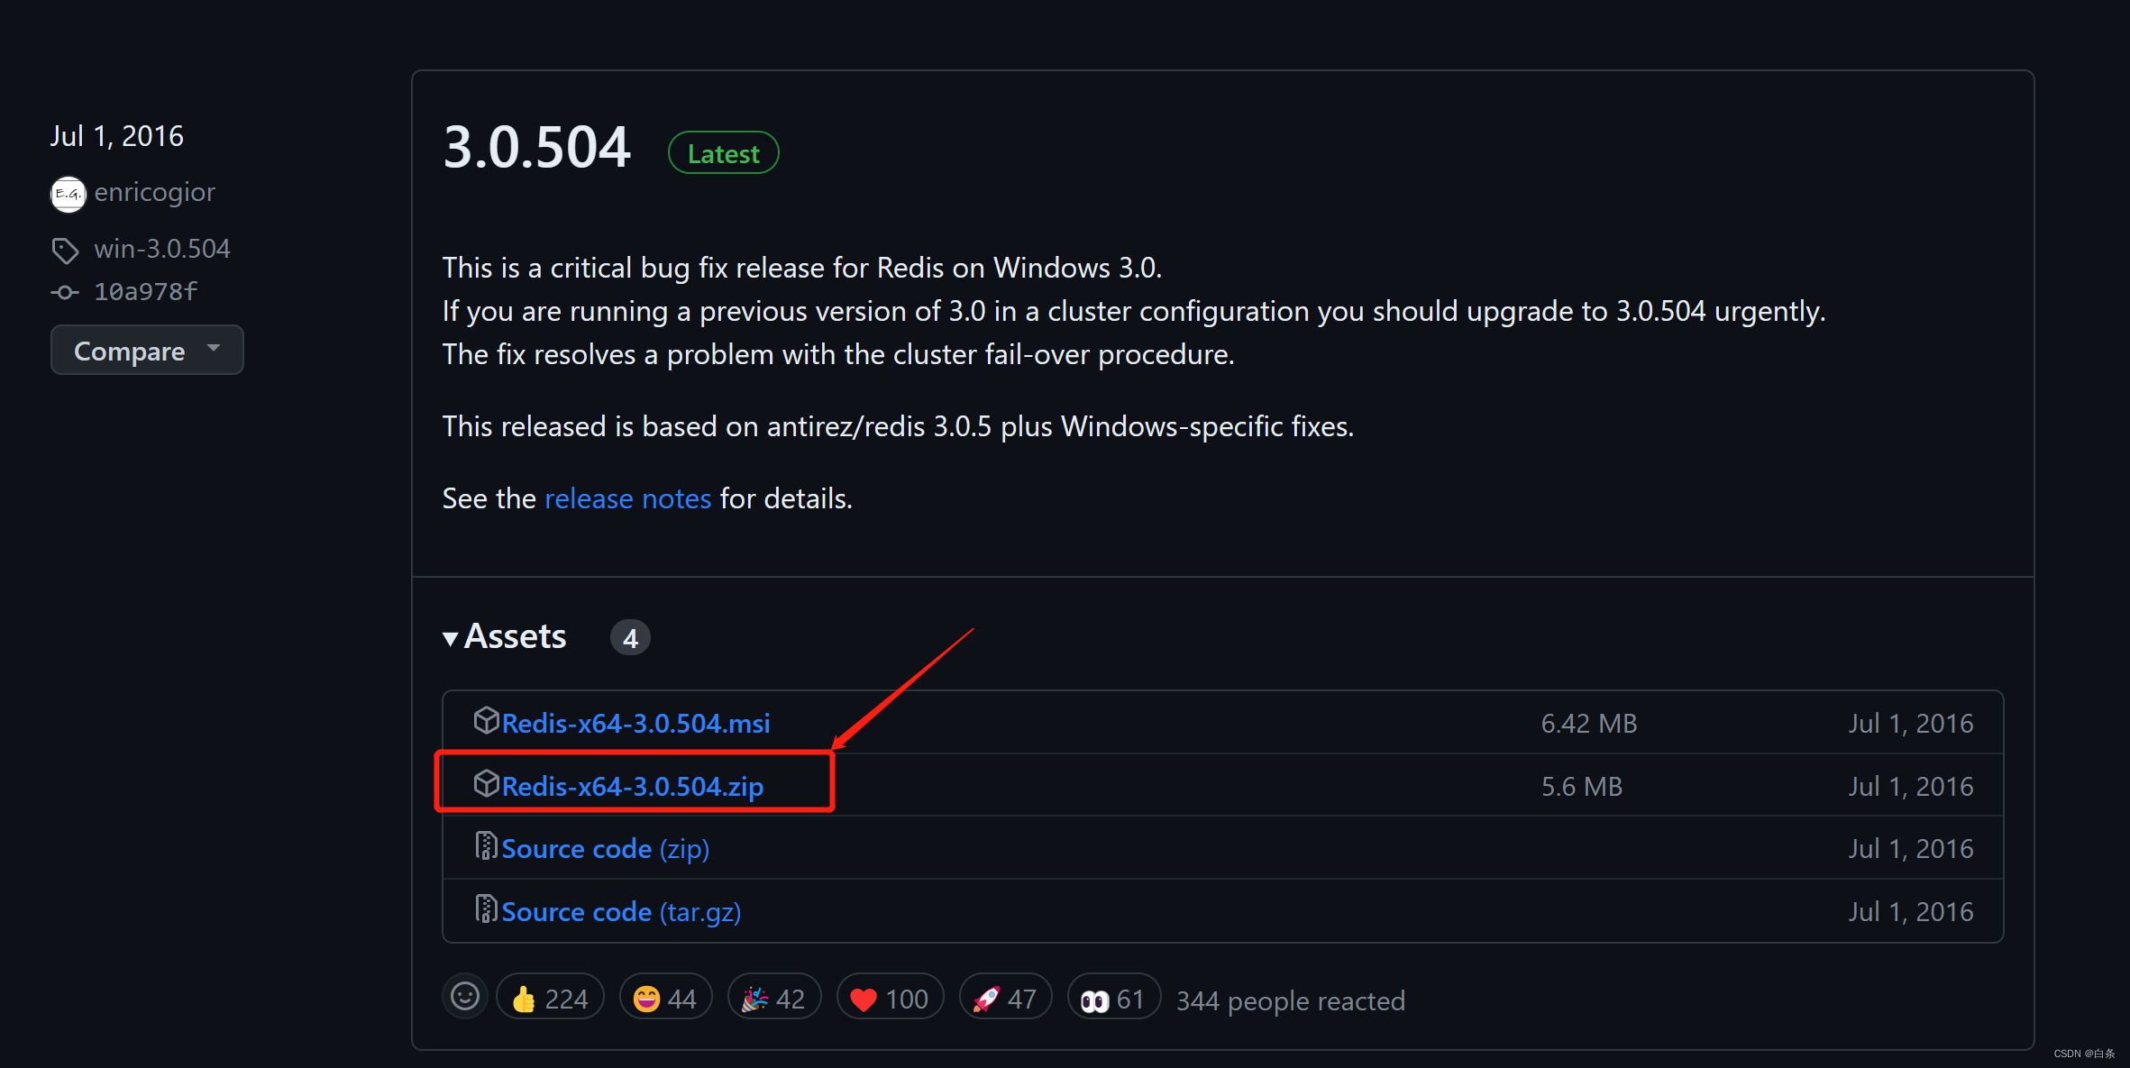The height and width of the screenshot is (1068, 2130).
Task: Open the release notes link
Action: point(627,498)
